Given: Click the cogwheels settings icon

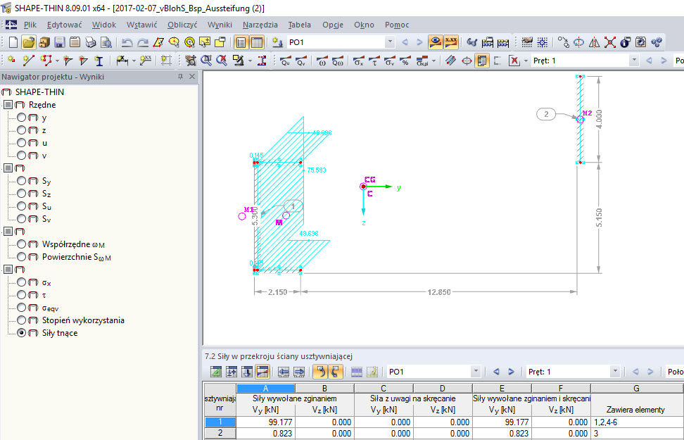Looking at the screenshot, I should [x=656, y=42].
